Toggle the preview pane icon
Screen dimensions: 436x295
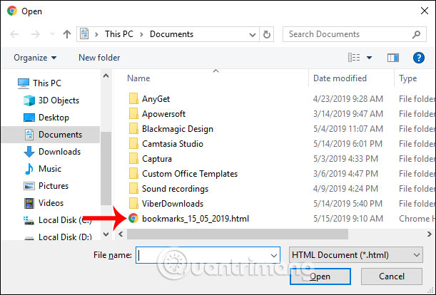pos(392,58)
